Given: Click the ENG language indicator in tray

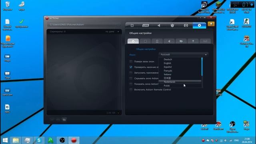Looking at the screenshot, I should [x=236, y=140].
